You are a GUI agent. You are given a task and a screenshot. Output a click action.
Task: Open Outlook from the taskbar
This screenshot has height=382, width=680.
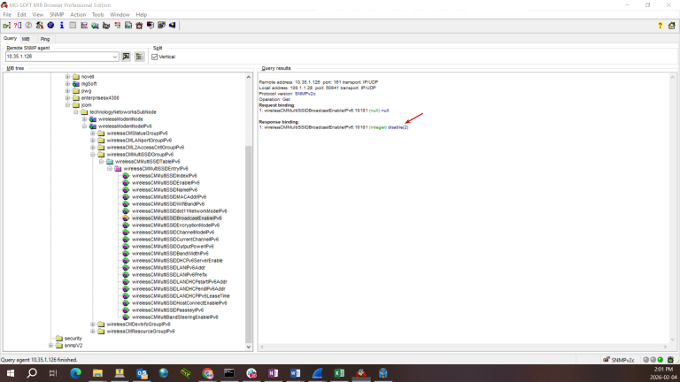(x=142, y=373)
